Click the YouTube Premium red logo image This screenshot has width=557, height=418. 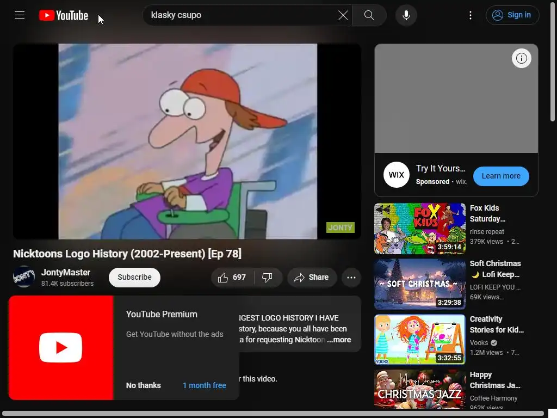point(61,348)
